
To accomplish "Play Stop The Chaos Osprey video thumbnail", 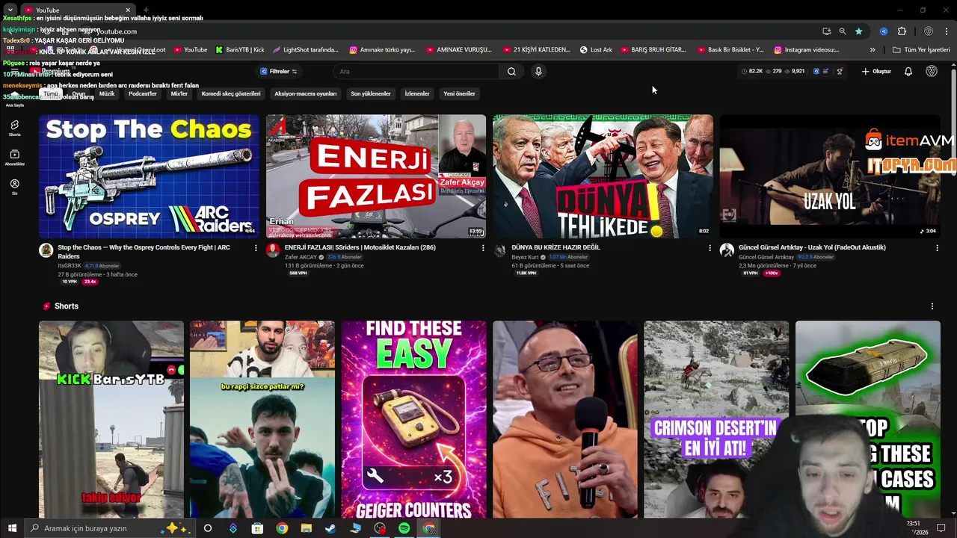I will pyautogui.click(x=149, y=176).
